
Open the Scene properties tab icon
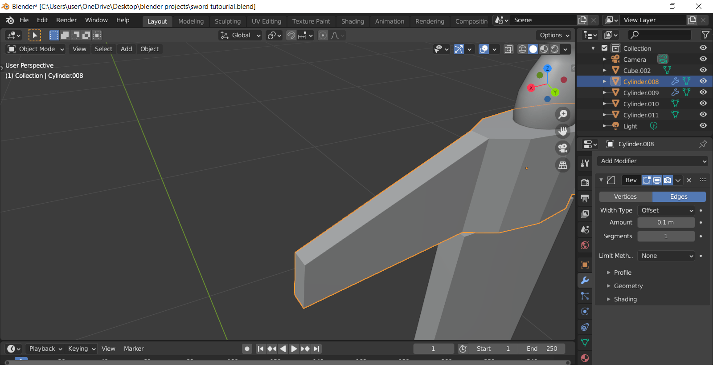tap(585, 229)
